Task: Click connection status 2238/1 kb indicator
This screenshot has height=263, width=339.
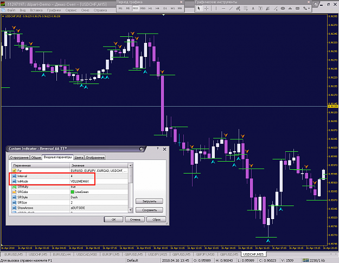Action: point(314,260)
